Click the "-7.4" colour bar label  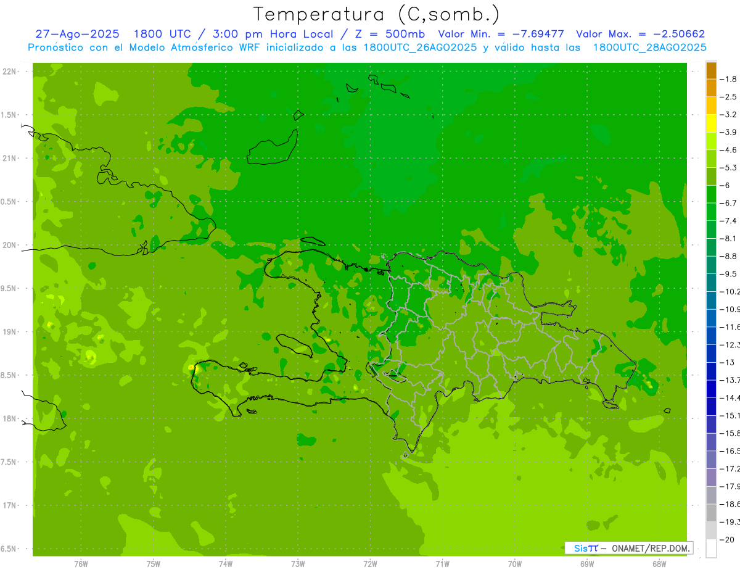pos(729,221)
